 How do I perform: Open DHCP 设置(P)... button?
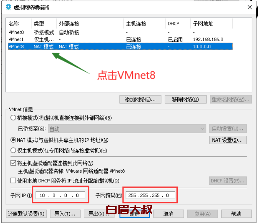click(x=228, y=181)
